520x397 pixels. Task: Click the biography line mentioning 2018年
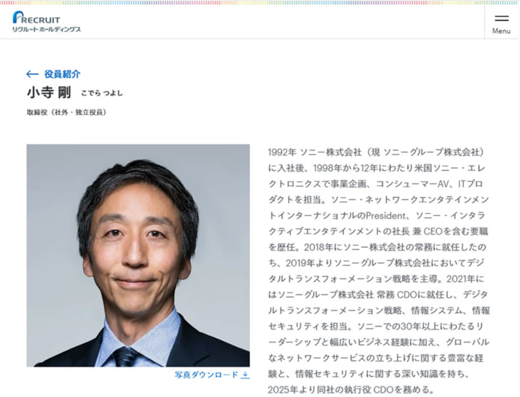377,247
